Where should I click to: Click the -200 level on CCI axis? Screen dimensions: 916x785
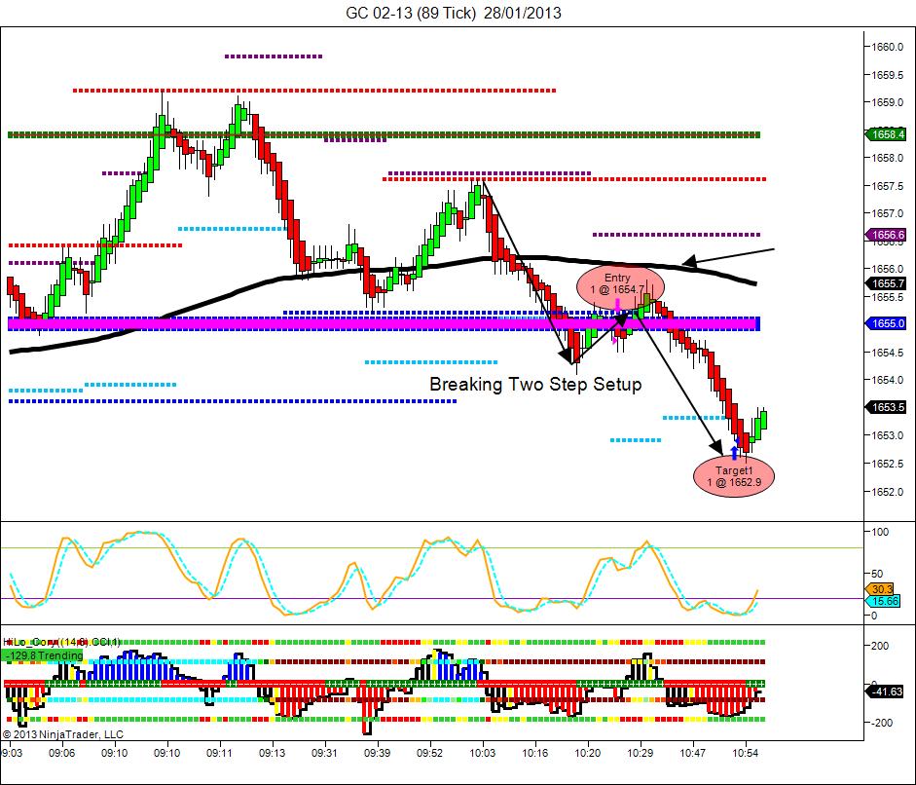(881, 723)
